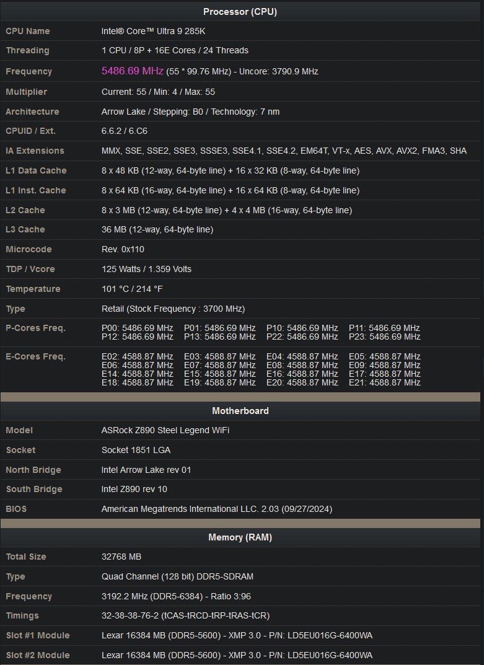Image resolution: width=484 pixels, height=665 pixels.
Task: Click the temperature value 101 °C / 214 °F
Action: tap(132, 289)
